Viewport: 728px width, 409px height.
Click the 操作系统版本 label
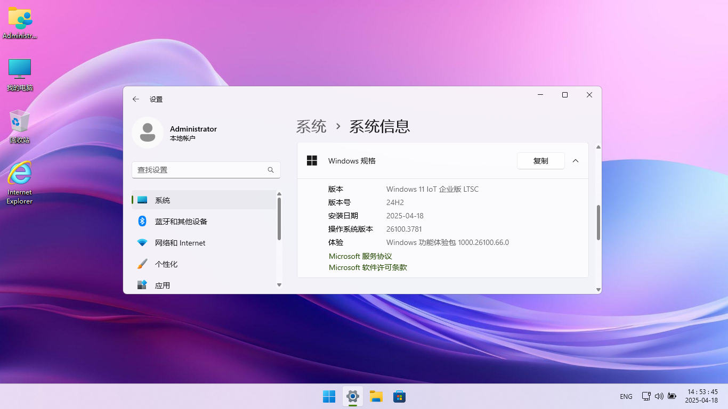point(351,229)
